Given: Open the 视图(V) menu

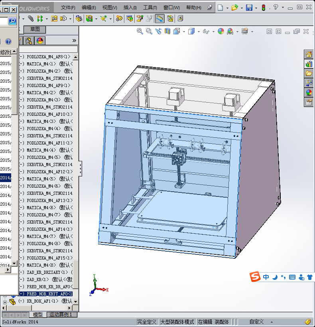Looking at the screenshot, I should click(110, 8).
